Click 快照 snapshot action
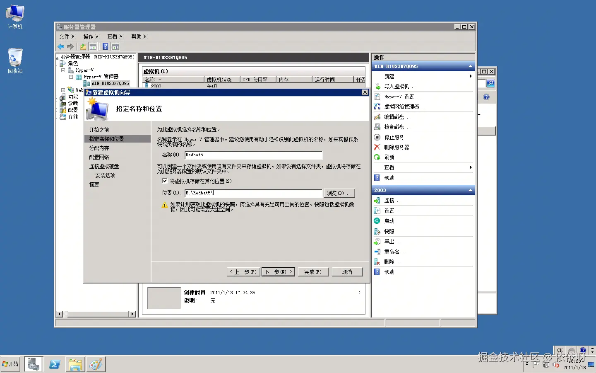The width and height of the screenshot is (596, 373). pyautogui.click(x=389, y=231)
